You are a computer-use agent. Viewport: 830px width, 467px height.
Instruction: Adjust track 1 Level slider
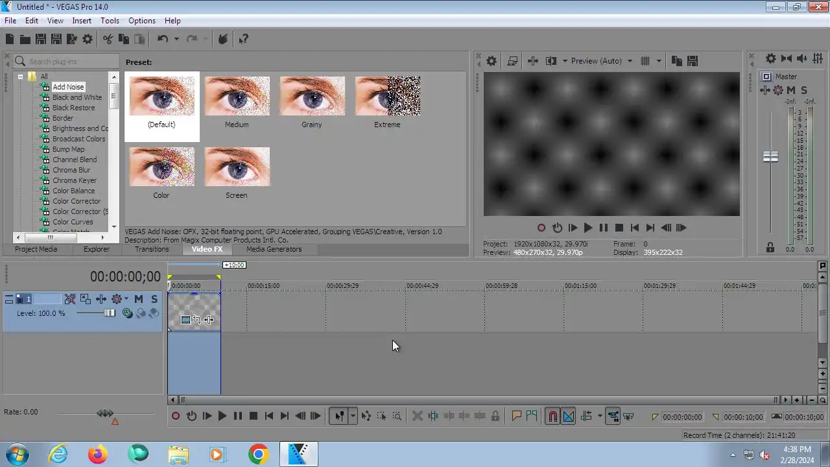point(110,313)
